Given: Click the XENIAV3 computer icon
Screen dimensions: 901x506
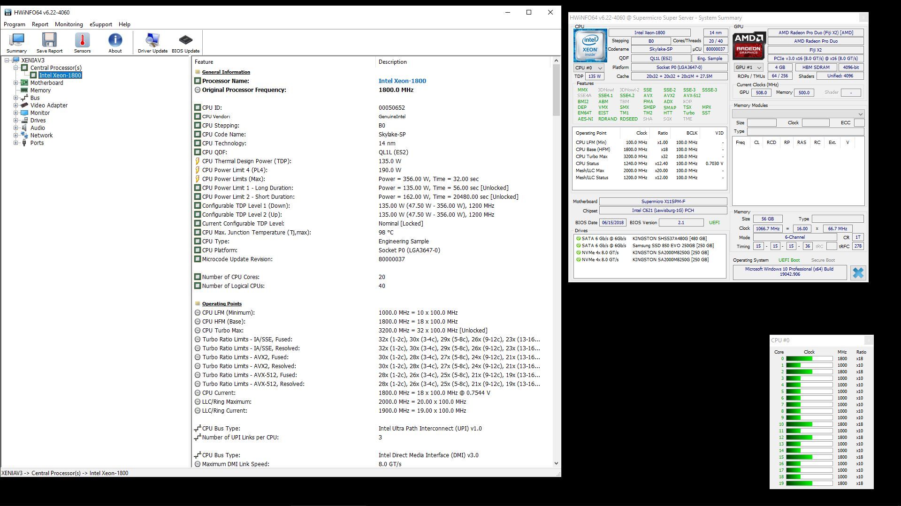Looking at the screenshot, I should click(15, 60).
